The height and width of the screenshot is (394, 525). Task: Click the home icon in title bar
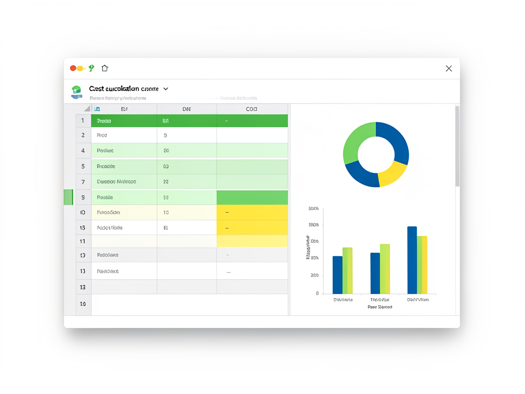click(x=105, y=68)
